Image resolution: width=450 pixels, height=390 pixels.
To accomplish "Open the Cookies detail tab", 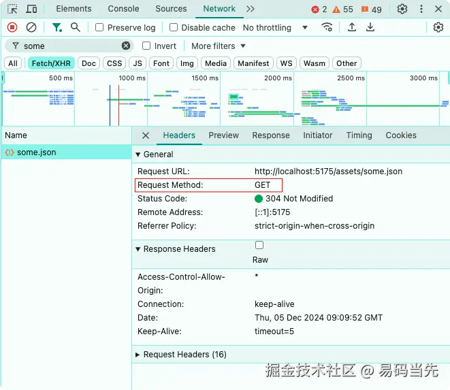I will pos(401,135).
